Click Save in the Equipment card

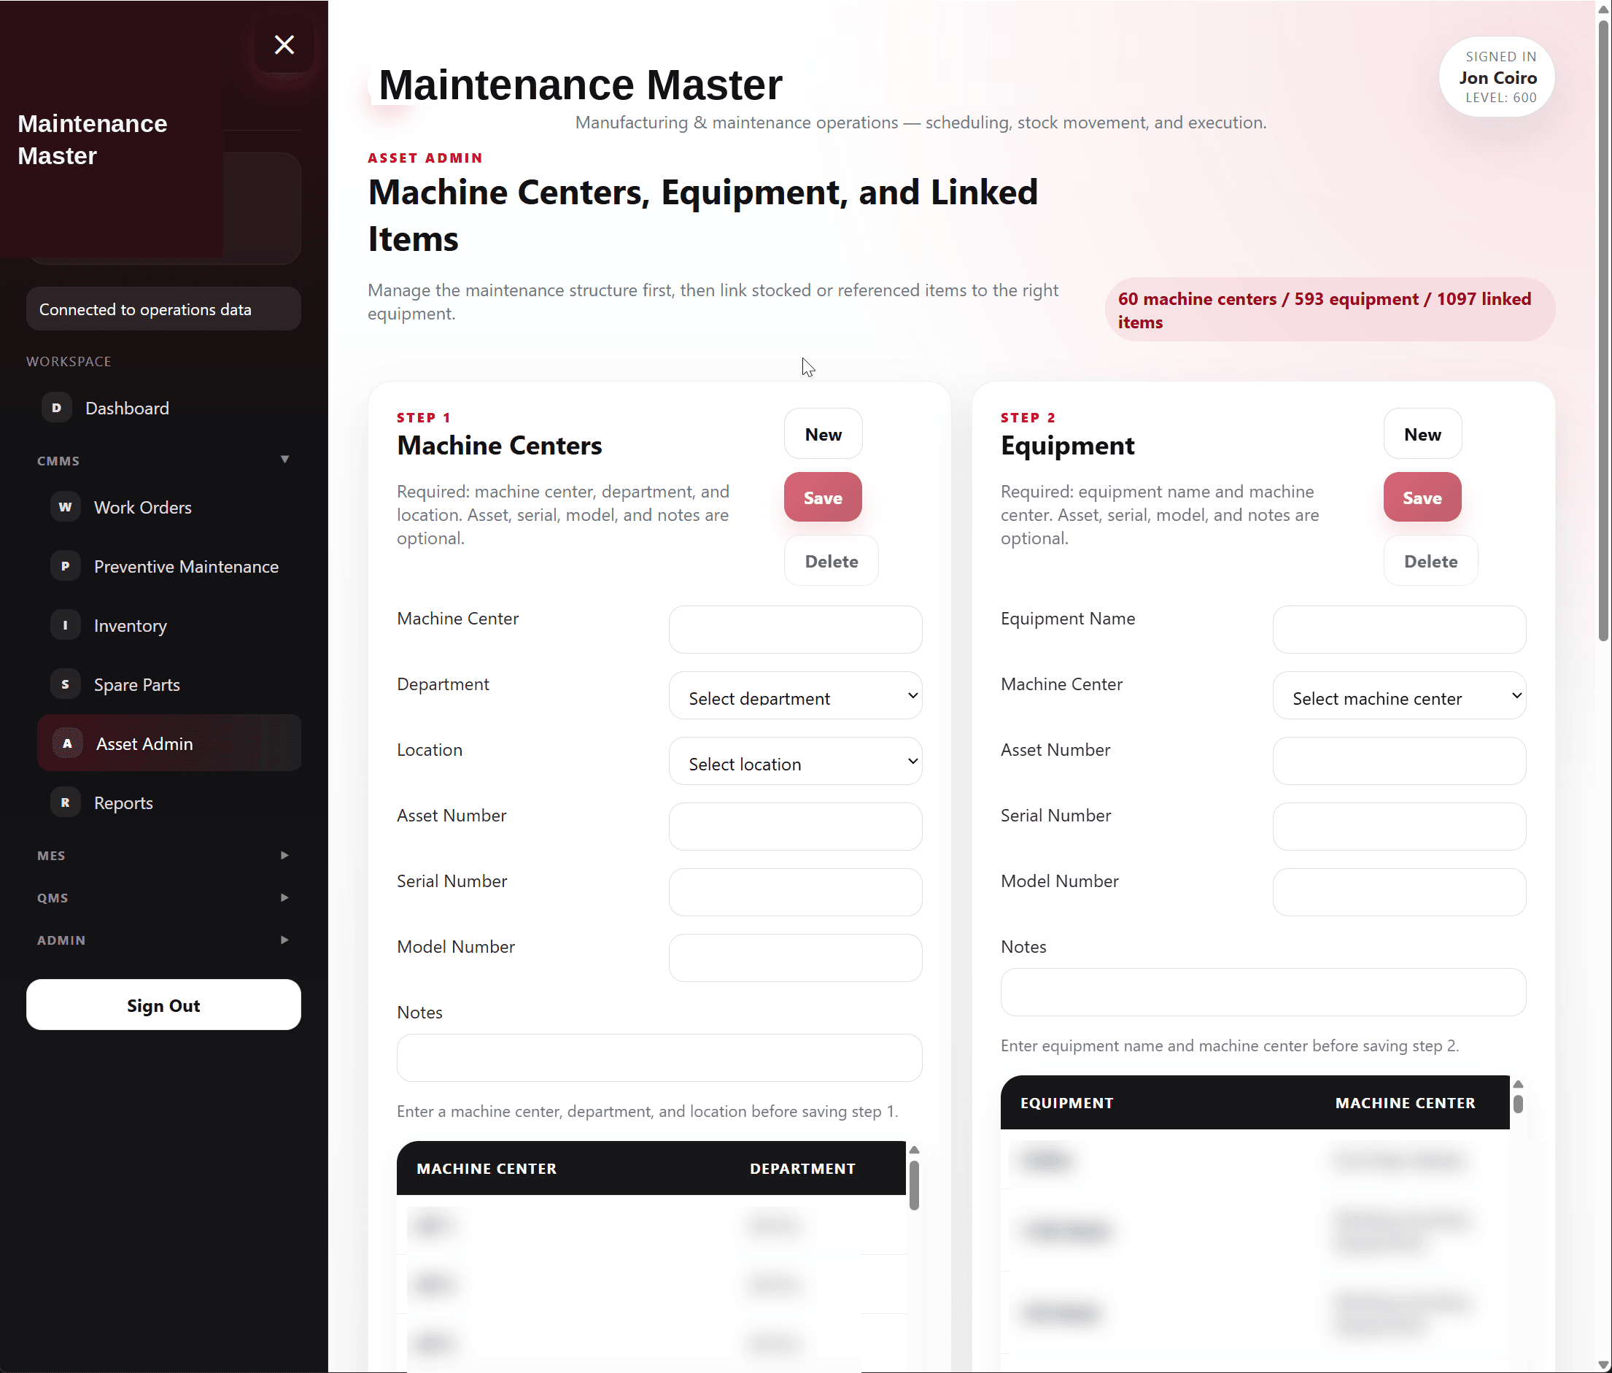[x=1422, y=498]
